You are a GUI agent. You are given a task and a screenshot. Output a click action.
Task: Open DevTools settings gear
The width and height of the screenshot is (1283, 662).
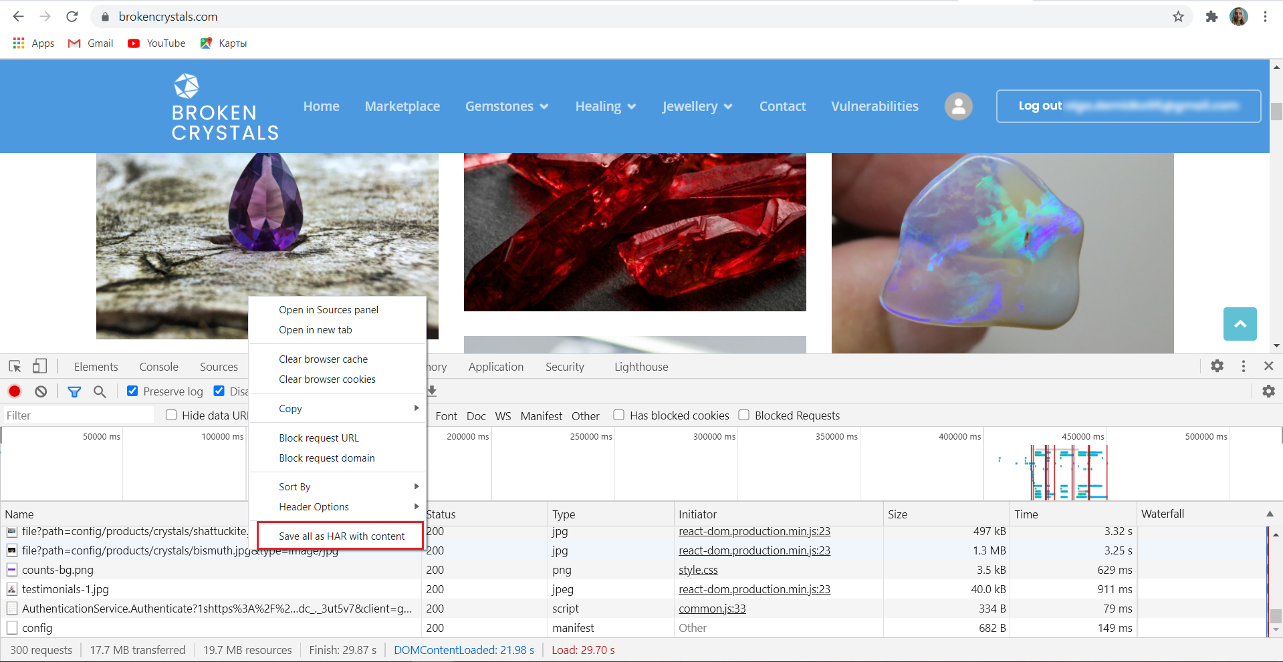click(x=1217, y=366)
